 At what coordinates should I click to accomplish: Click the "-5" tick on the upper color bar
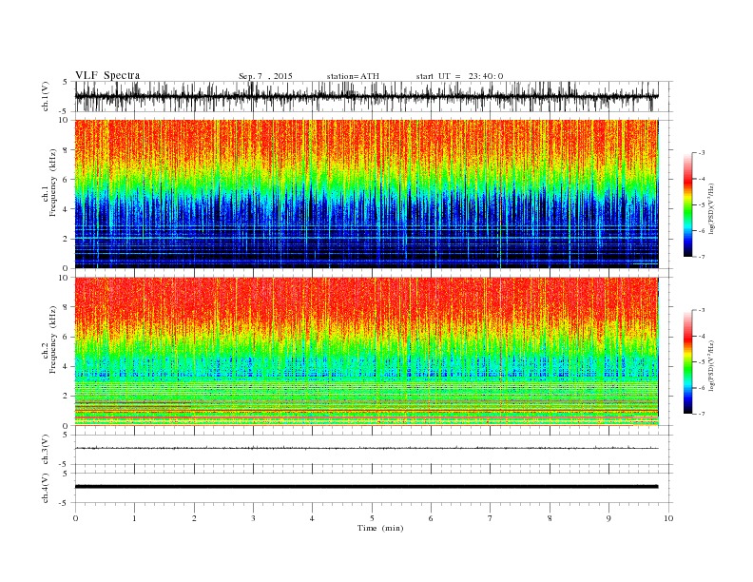point(702,204)
